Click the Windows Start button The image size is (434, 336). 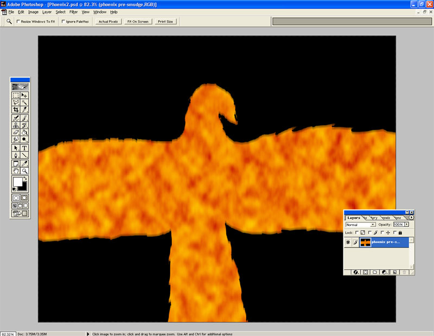(x=10, y=332)
